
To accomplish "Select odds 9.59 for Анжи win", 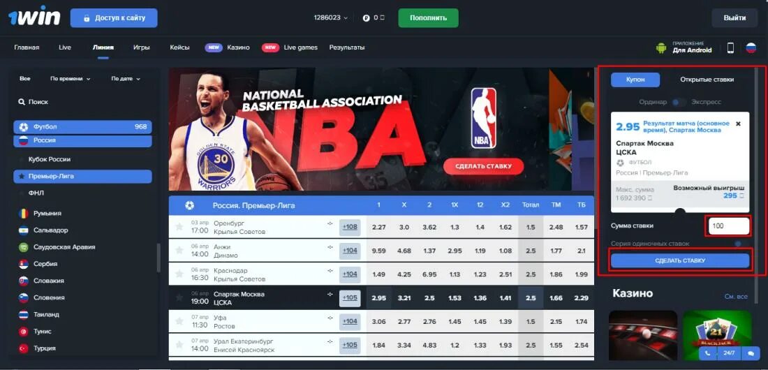I will point(378,251).
